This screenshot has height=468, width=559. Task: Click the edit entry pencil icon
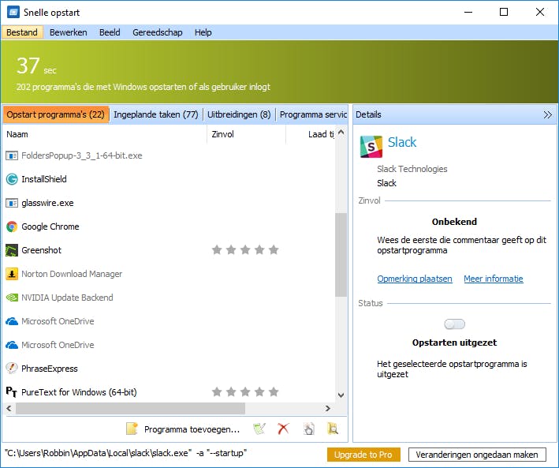tap(259, 429)
